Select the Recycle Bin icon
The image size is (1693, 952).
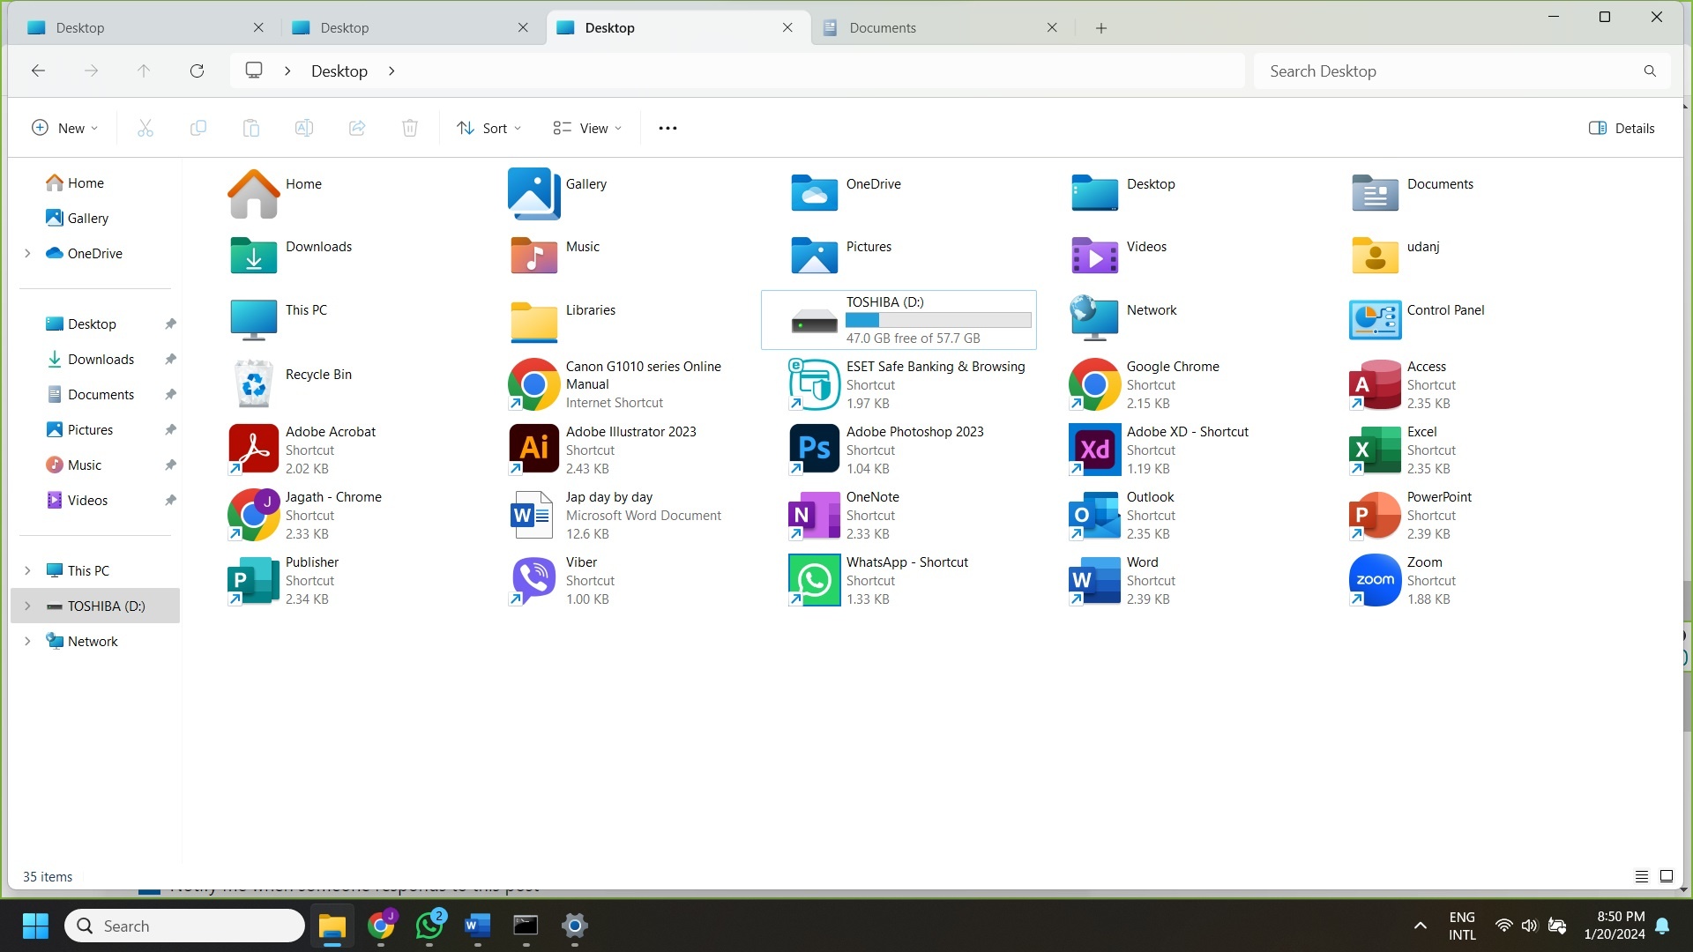[254, 383]
